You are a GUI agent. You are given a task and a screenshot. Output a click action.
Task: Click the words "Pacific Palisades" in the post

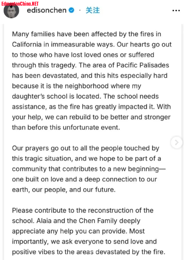pos(143,65)
